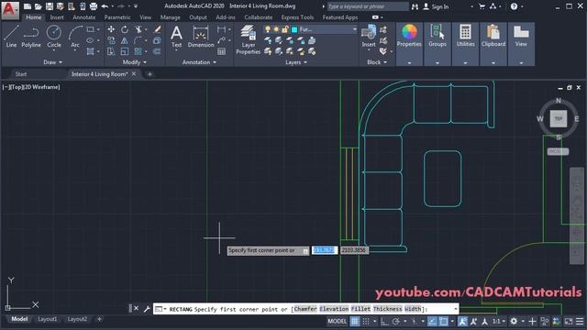587x330 pixels.
Task: Click the Table tool icon
Action: (222, 51)
